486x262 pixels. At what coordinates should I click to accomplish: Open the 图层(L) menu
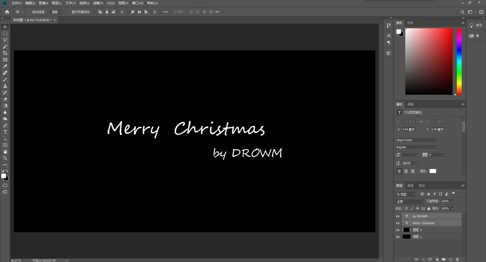[x=57, y=3]
